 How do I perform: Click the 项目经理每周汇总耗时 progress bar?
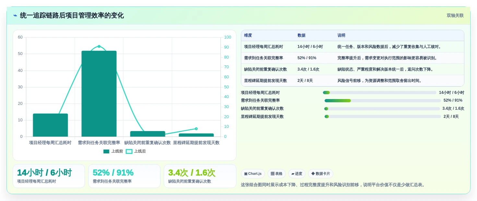pyautogui.click(x=380, y=93)
